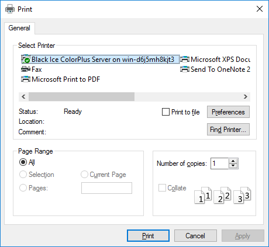This screenshot has height=247, width=269.
Task: Toggle the Collate checkbox
Action: tap(162, 188)
